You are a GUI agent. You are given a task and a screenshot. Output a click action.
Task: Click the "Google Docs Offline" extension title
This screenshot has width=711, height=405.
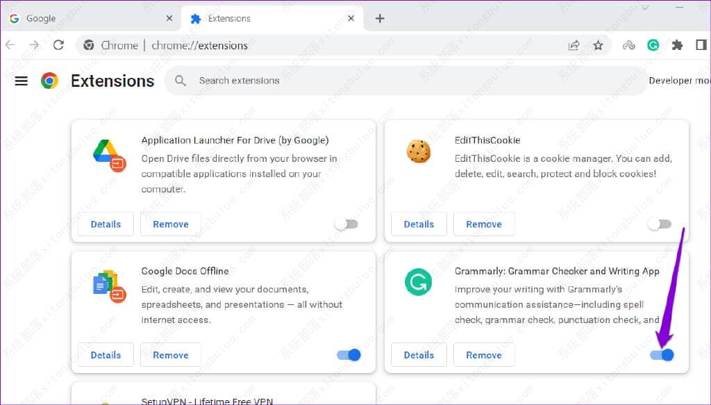tap(185, 271)
